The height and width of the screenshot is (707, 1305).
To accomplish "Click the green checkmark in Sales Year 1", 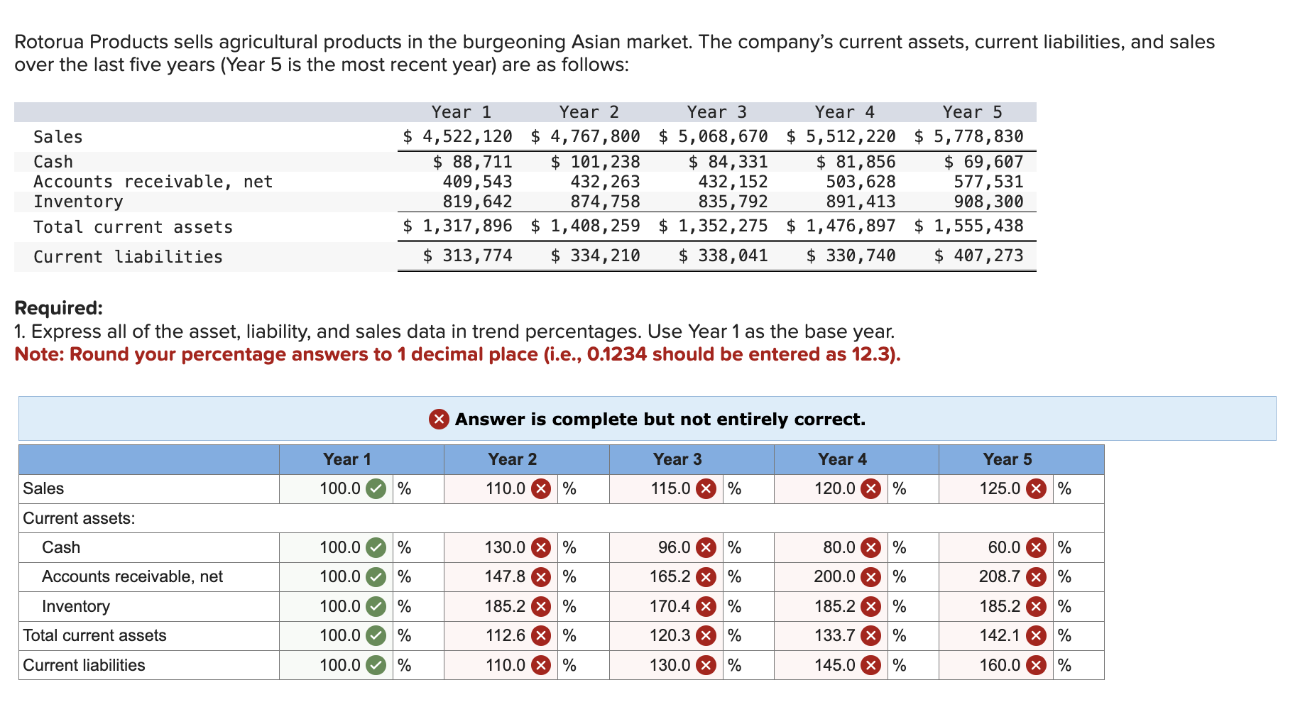I will (376, 489).
